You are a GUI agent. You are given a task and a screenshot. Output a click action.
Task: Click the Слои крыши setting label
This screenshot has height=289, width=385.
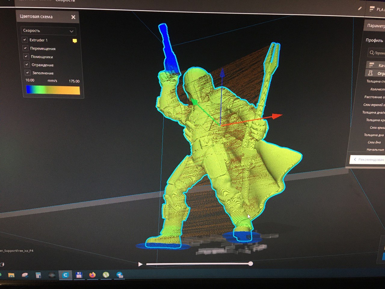point(377,128)
